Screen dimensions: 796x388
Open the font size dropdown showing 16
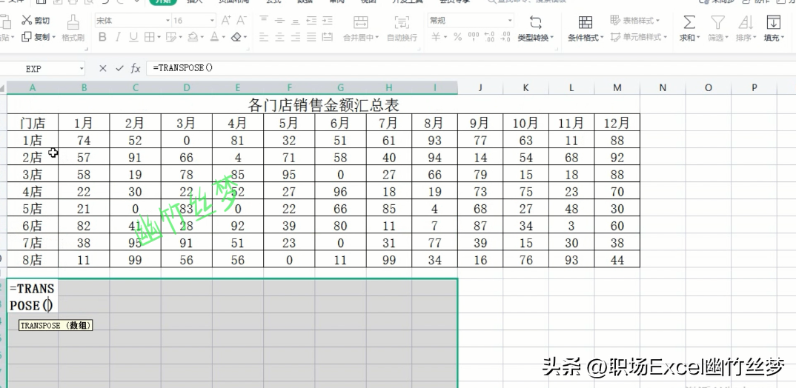click(x=213, y=21)
